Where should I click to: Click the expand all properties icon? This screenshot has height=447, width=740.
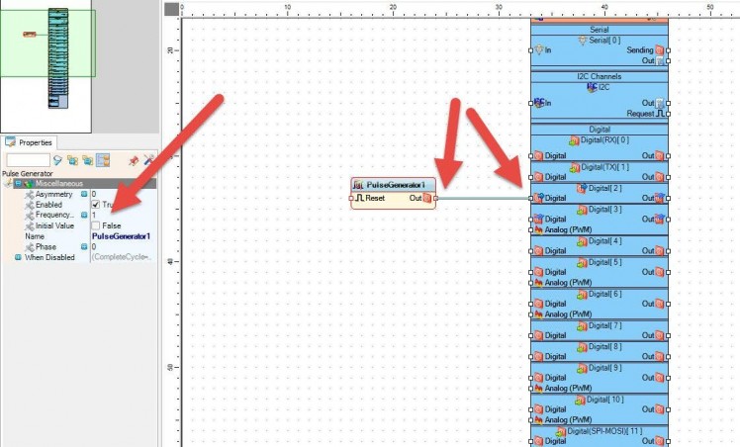[x=72, y=160]
